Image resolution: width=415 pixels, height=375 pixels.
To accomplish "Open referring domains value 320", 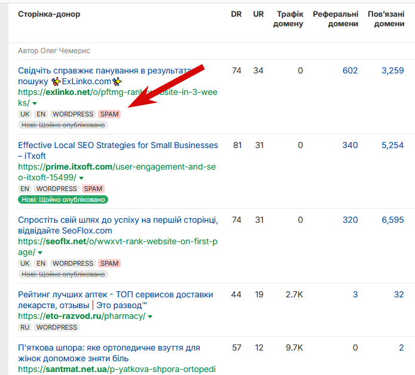I will (x=350, y=220).
